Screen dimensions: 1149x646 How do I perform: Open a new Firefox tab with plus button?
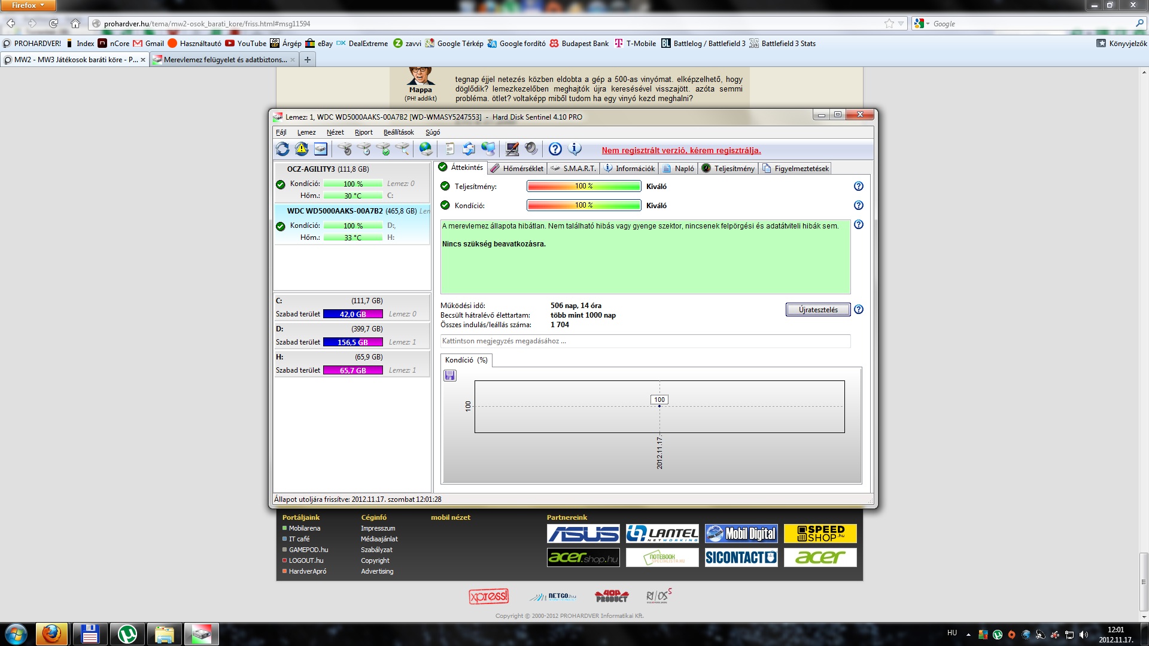click(307, 60)
